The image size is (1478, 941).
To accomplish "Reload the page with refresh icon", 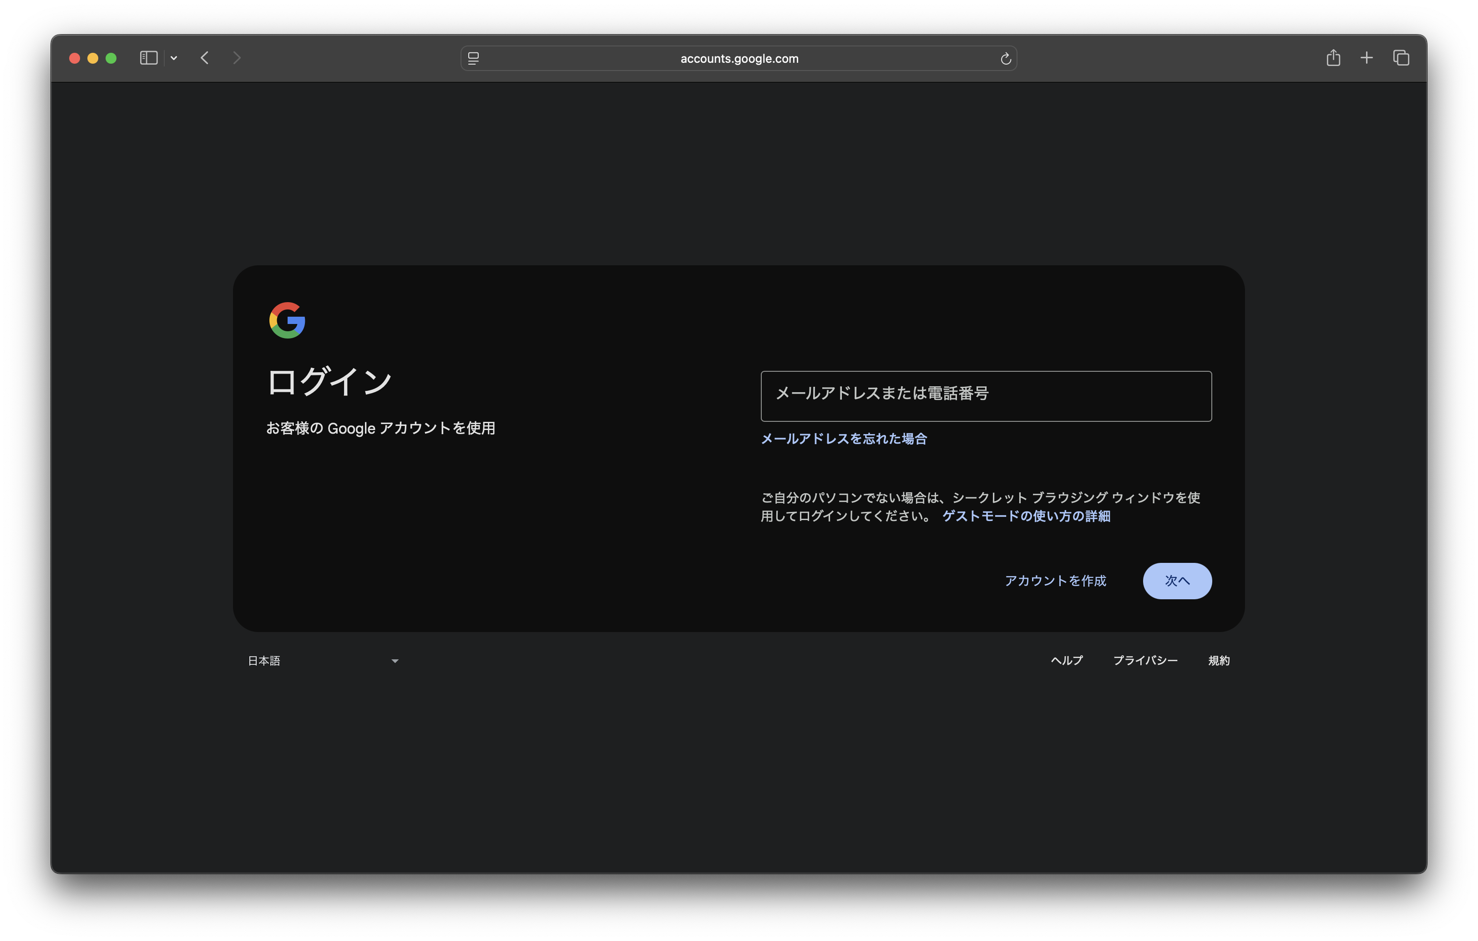I will (x=1005, y=58).
